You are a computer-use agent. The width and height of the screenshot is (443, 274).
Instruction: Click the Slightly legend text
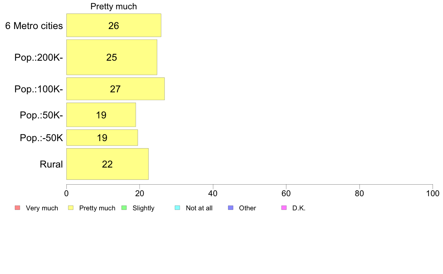(x=144, y=208)
